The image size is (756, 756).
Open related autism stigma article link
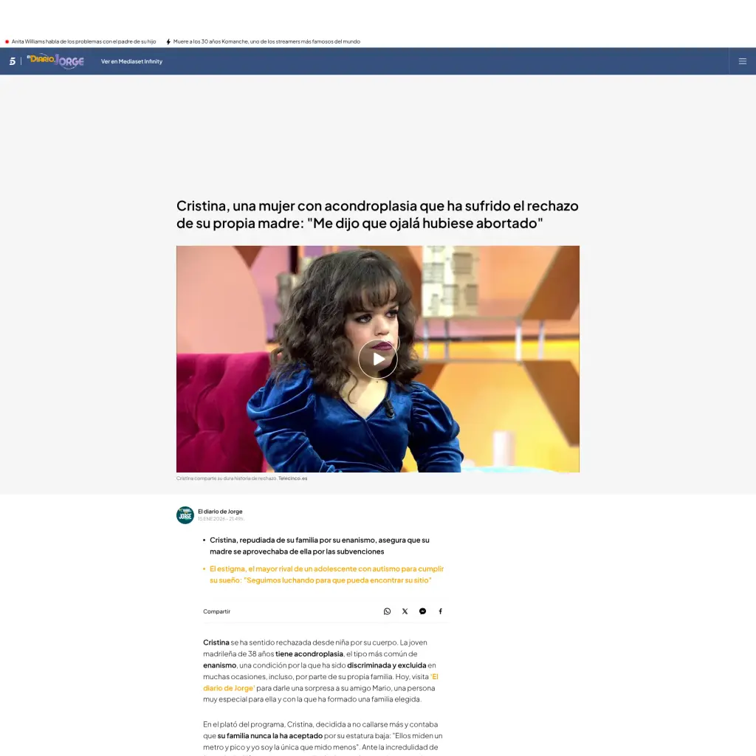[x=326, y=574]
